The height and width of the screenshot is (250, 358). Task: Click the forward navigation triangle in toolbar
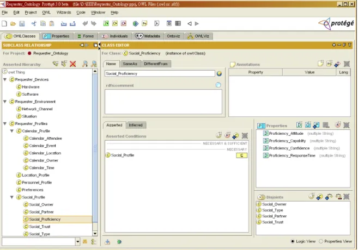click(x=197, y=23)
